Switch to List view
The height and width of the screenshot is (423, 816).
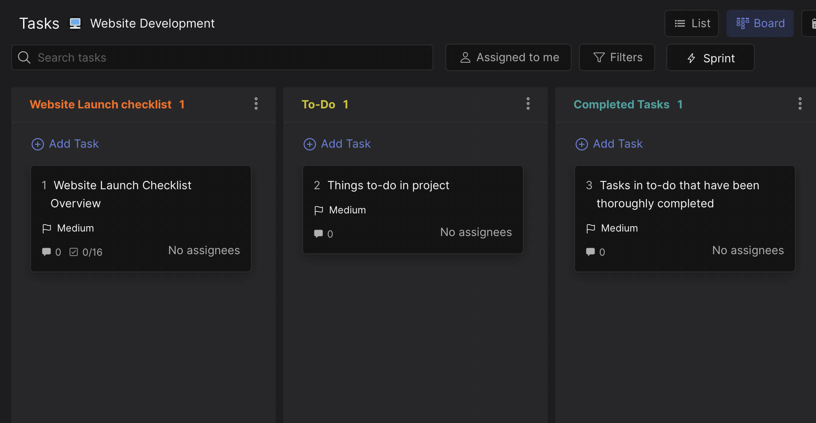691,23
